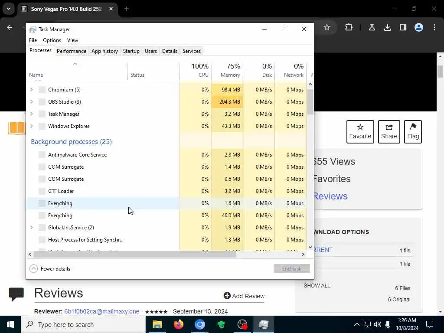Open the Details tab

(170, 51)
